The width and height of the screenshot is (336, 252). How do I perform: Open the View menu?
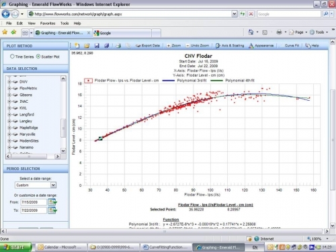click(32, 24)
